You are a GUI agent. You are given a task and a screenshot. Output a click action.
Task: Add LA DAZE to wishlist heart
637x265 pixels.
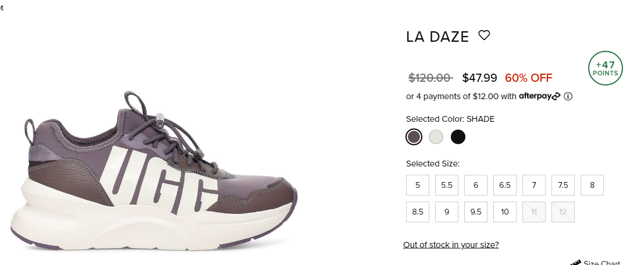coord(484,35)
